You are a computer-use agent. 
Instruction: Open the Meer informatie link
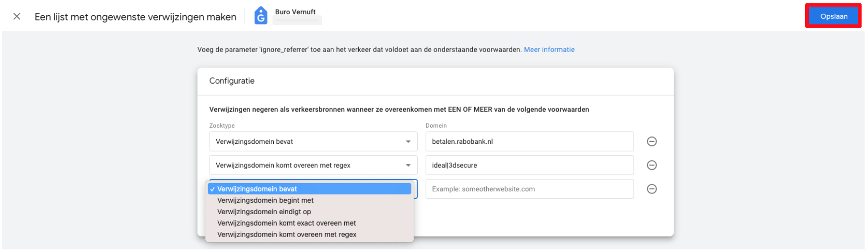(549, 50)
